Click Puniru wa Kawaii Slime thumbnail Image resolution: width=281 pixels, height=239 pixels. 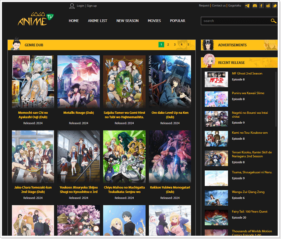(216, 99)
